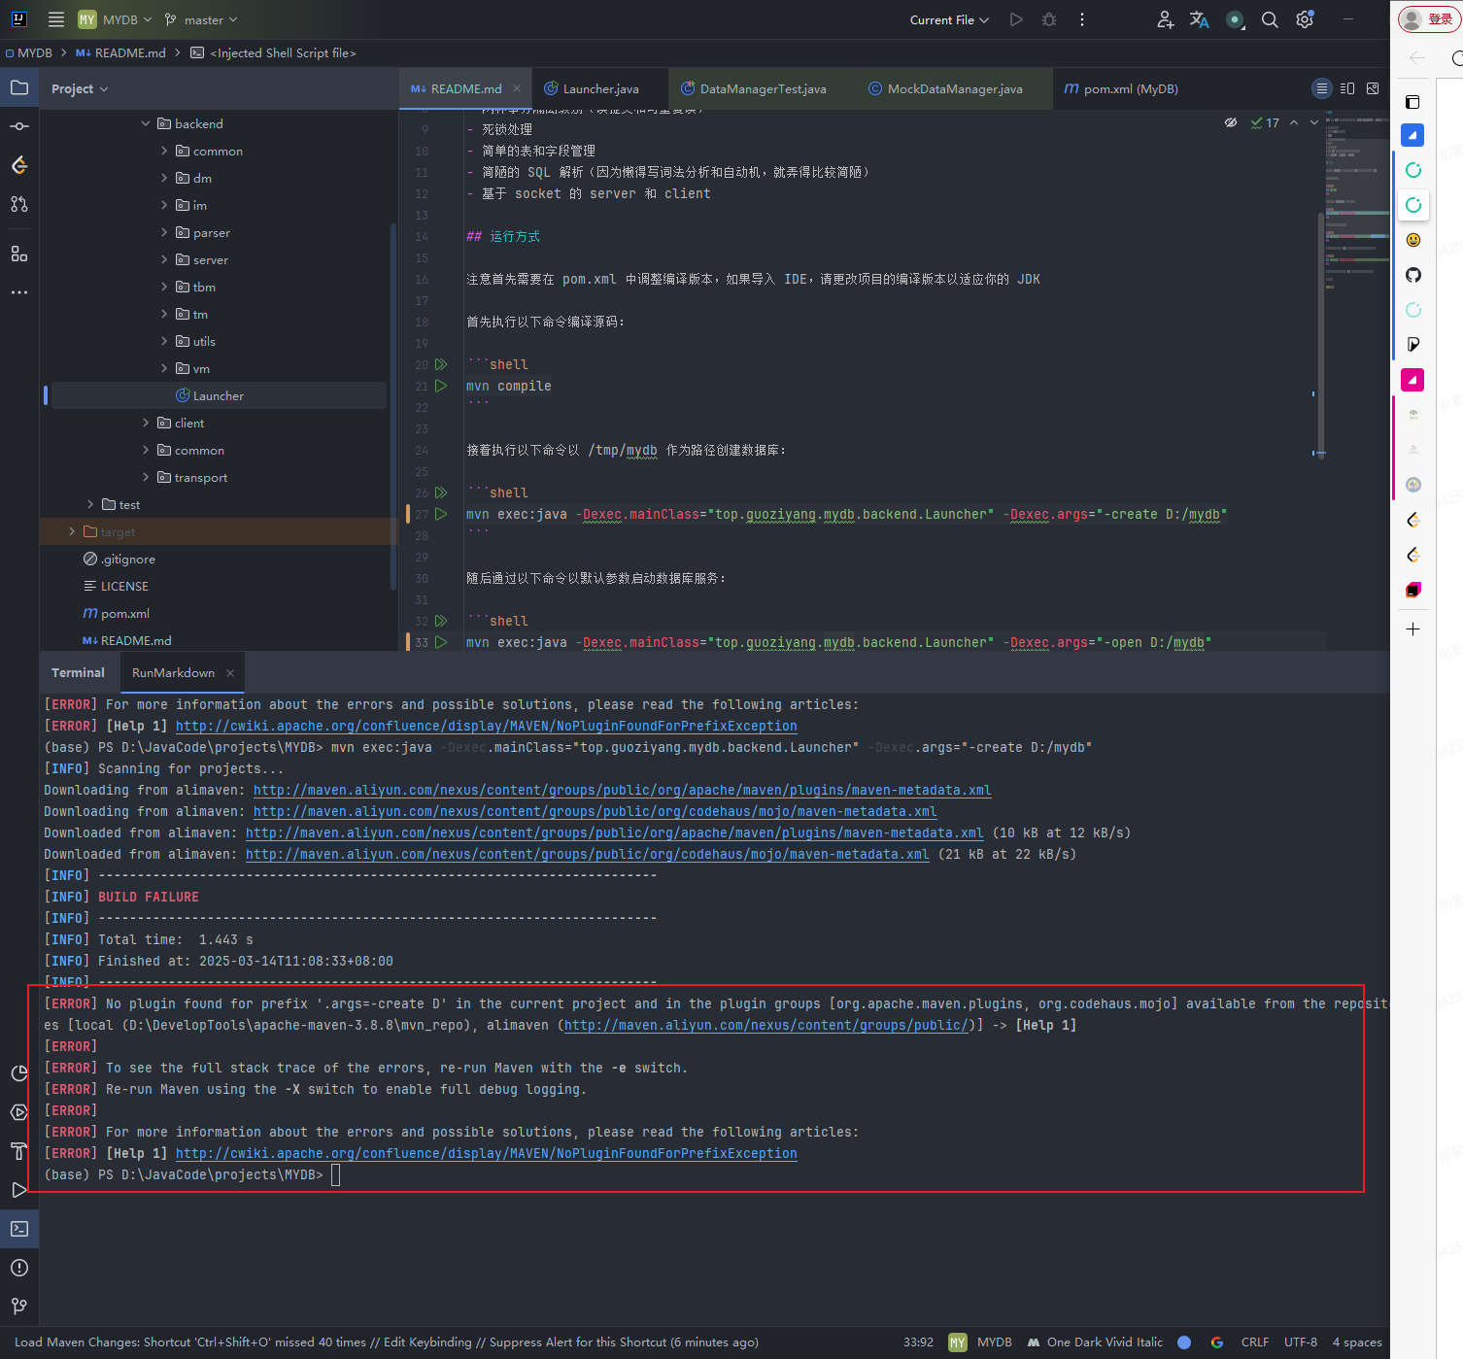Viewport: 1463px width, 1359px height.
Task: Open the master branch dropdown
Action: (x=202, y=19)
